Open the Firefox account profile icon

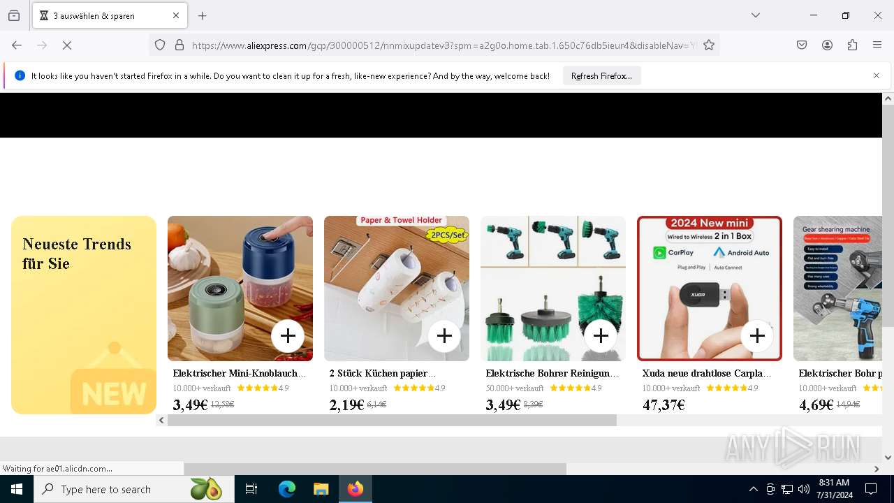point(827,45)
